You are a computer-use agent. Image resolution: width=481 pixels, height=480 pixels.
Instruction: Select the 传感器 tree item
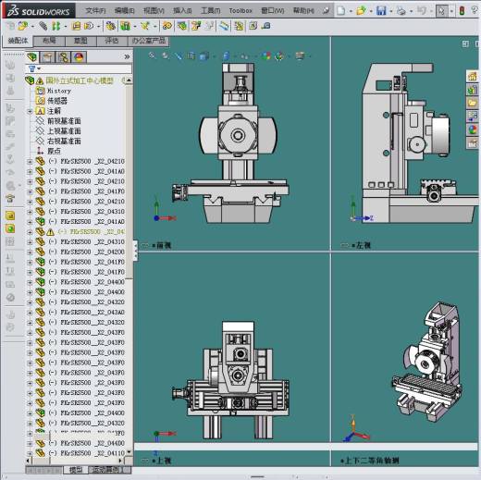pos(57,101)
